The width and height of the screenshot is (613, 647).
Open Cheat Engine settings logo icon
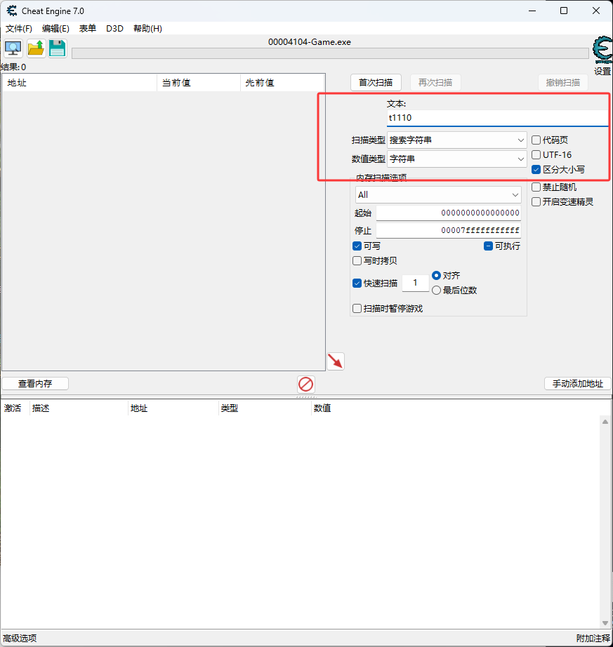pyautogui.click(x=602, y=50)
